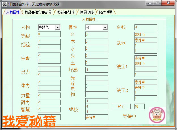Select the 耐力 endurance input field
177x130 pixels.
point(49,102)
